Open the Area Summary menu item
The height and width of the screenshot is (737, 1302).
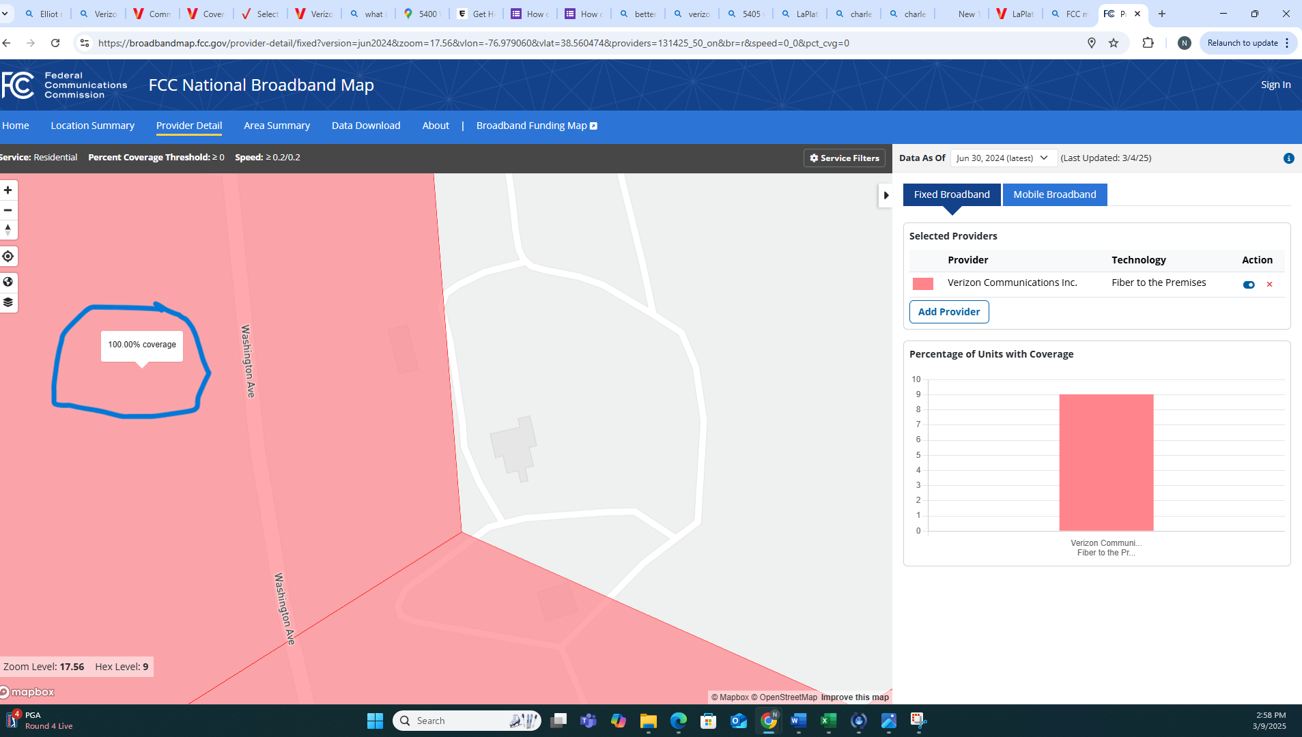tap(277, 126)
